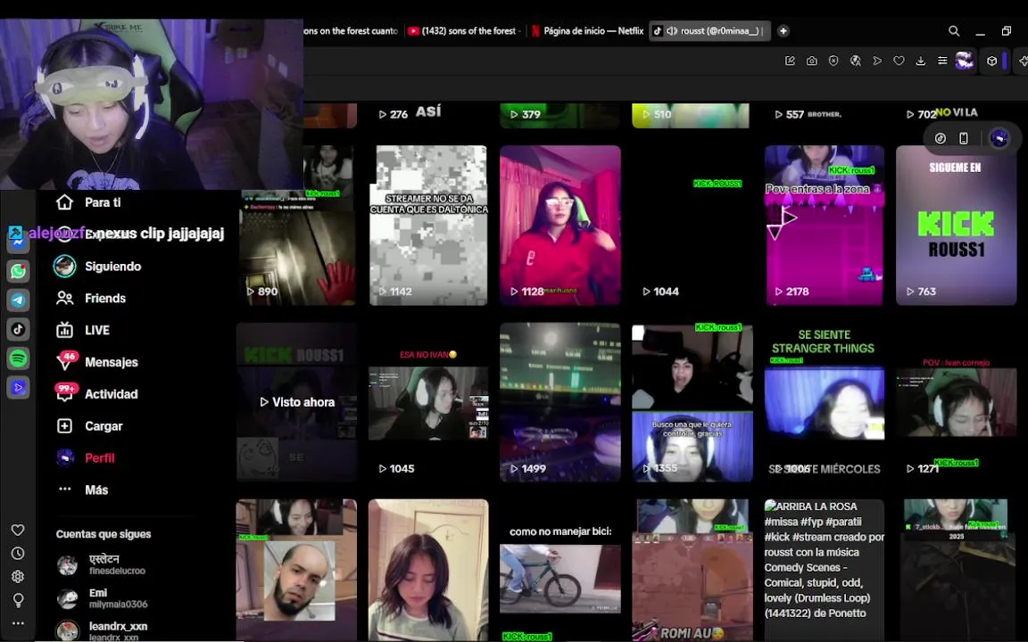Open the purple player icon in the sidebar
1028x642 pixels.
(19, 387)
